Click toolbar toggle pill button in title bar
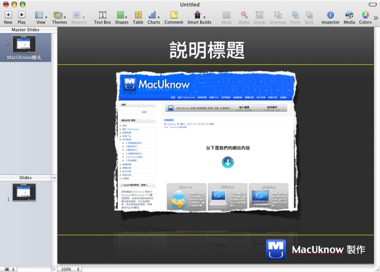The height and width of the screenshot is (272, 380). pos(372,4)
